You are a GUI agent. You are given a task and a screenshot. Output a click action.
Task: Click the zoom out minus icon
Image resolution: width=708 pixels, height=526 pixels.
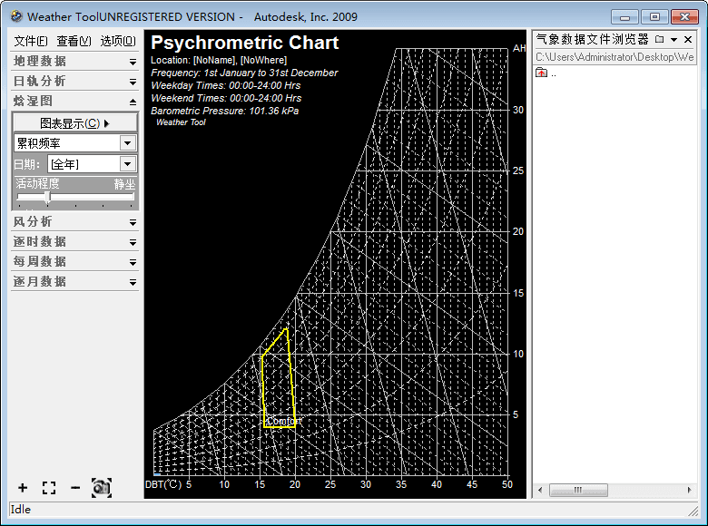[75, 488]
